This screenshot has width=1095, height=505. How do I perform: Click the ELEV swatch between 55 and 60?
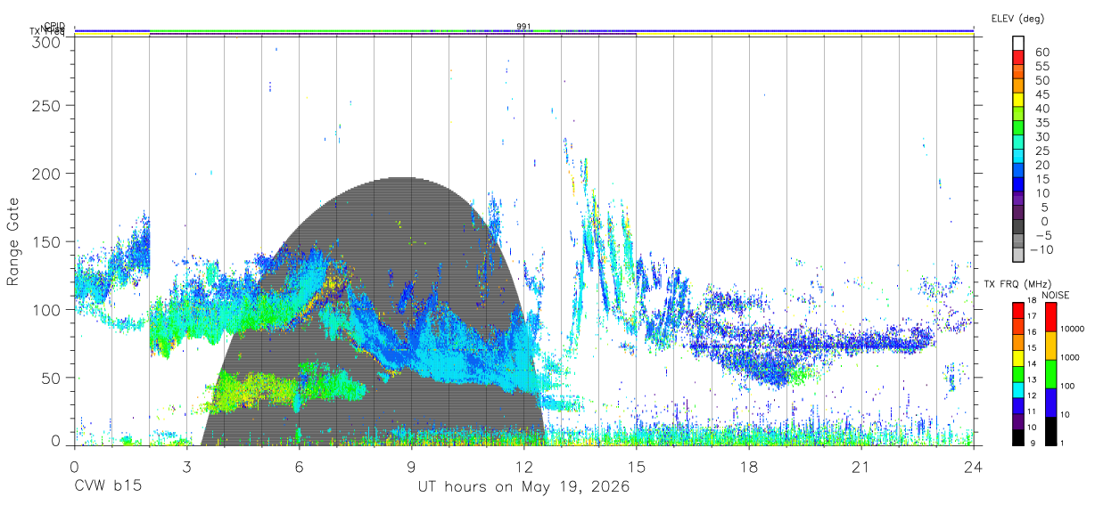(x=1018, y=58)
